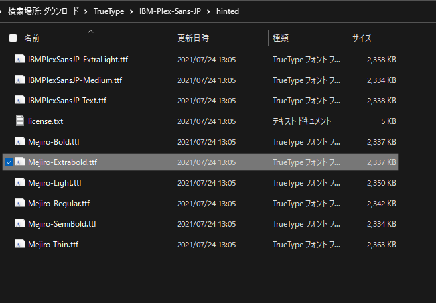This screenshot has height=303, width=436.
Task: Click the 5 KB size of license.txt
Action: (x=388, y=121)
